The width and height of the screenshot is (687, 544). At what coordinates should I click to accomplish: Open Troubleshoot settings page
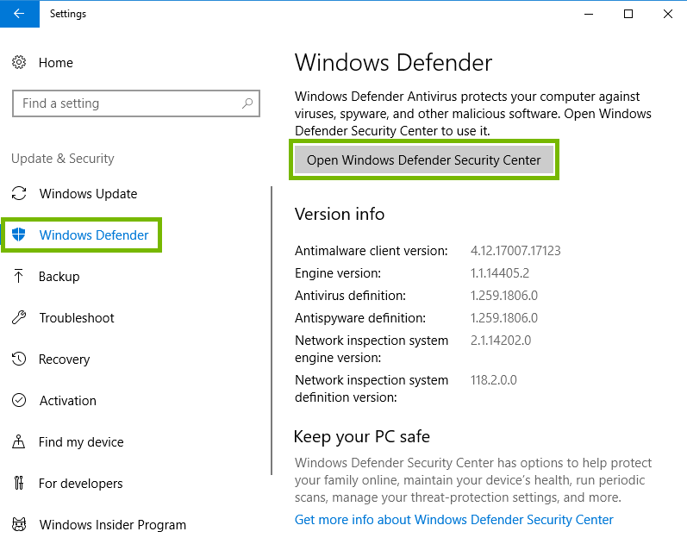point(77,318)
